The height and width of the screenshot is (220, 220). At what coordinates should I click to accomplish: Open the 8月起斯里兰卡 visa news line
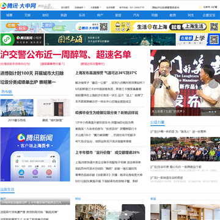coord(108,89)
